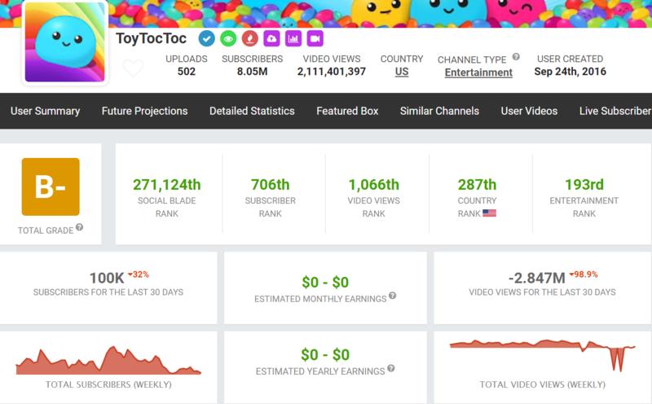View the Similar Channels tab

[x=439, y=111]
